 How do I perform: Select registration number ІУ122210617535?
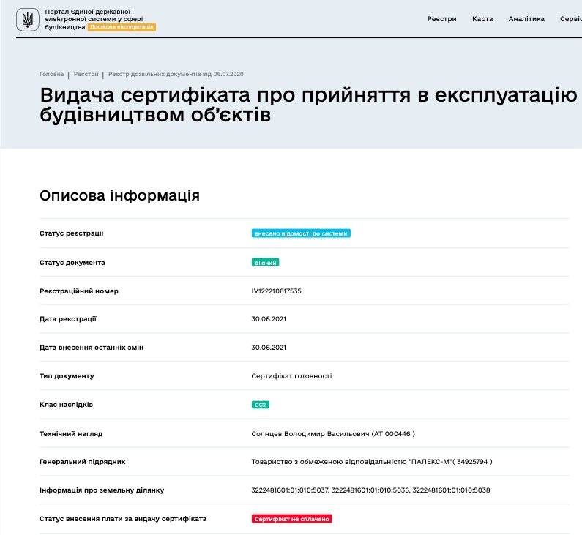[x=276, y=291]
